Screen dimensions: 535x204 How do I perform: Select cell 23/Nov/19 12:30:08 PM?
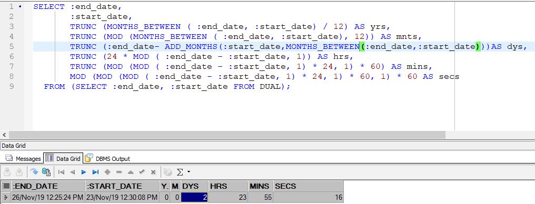pos(123,197)
